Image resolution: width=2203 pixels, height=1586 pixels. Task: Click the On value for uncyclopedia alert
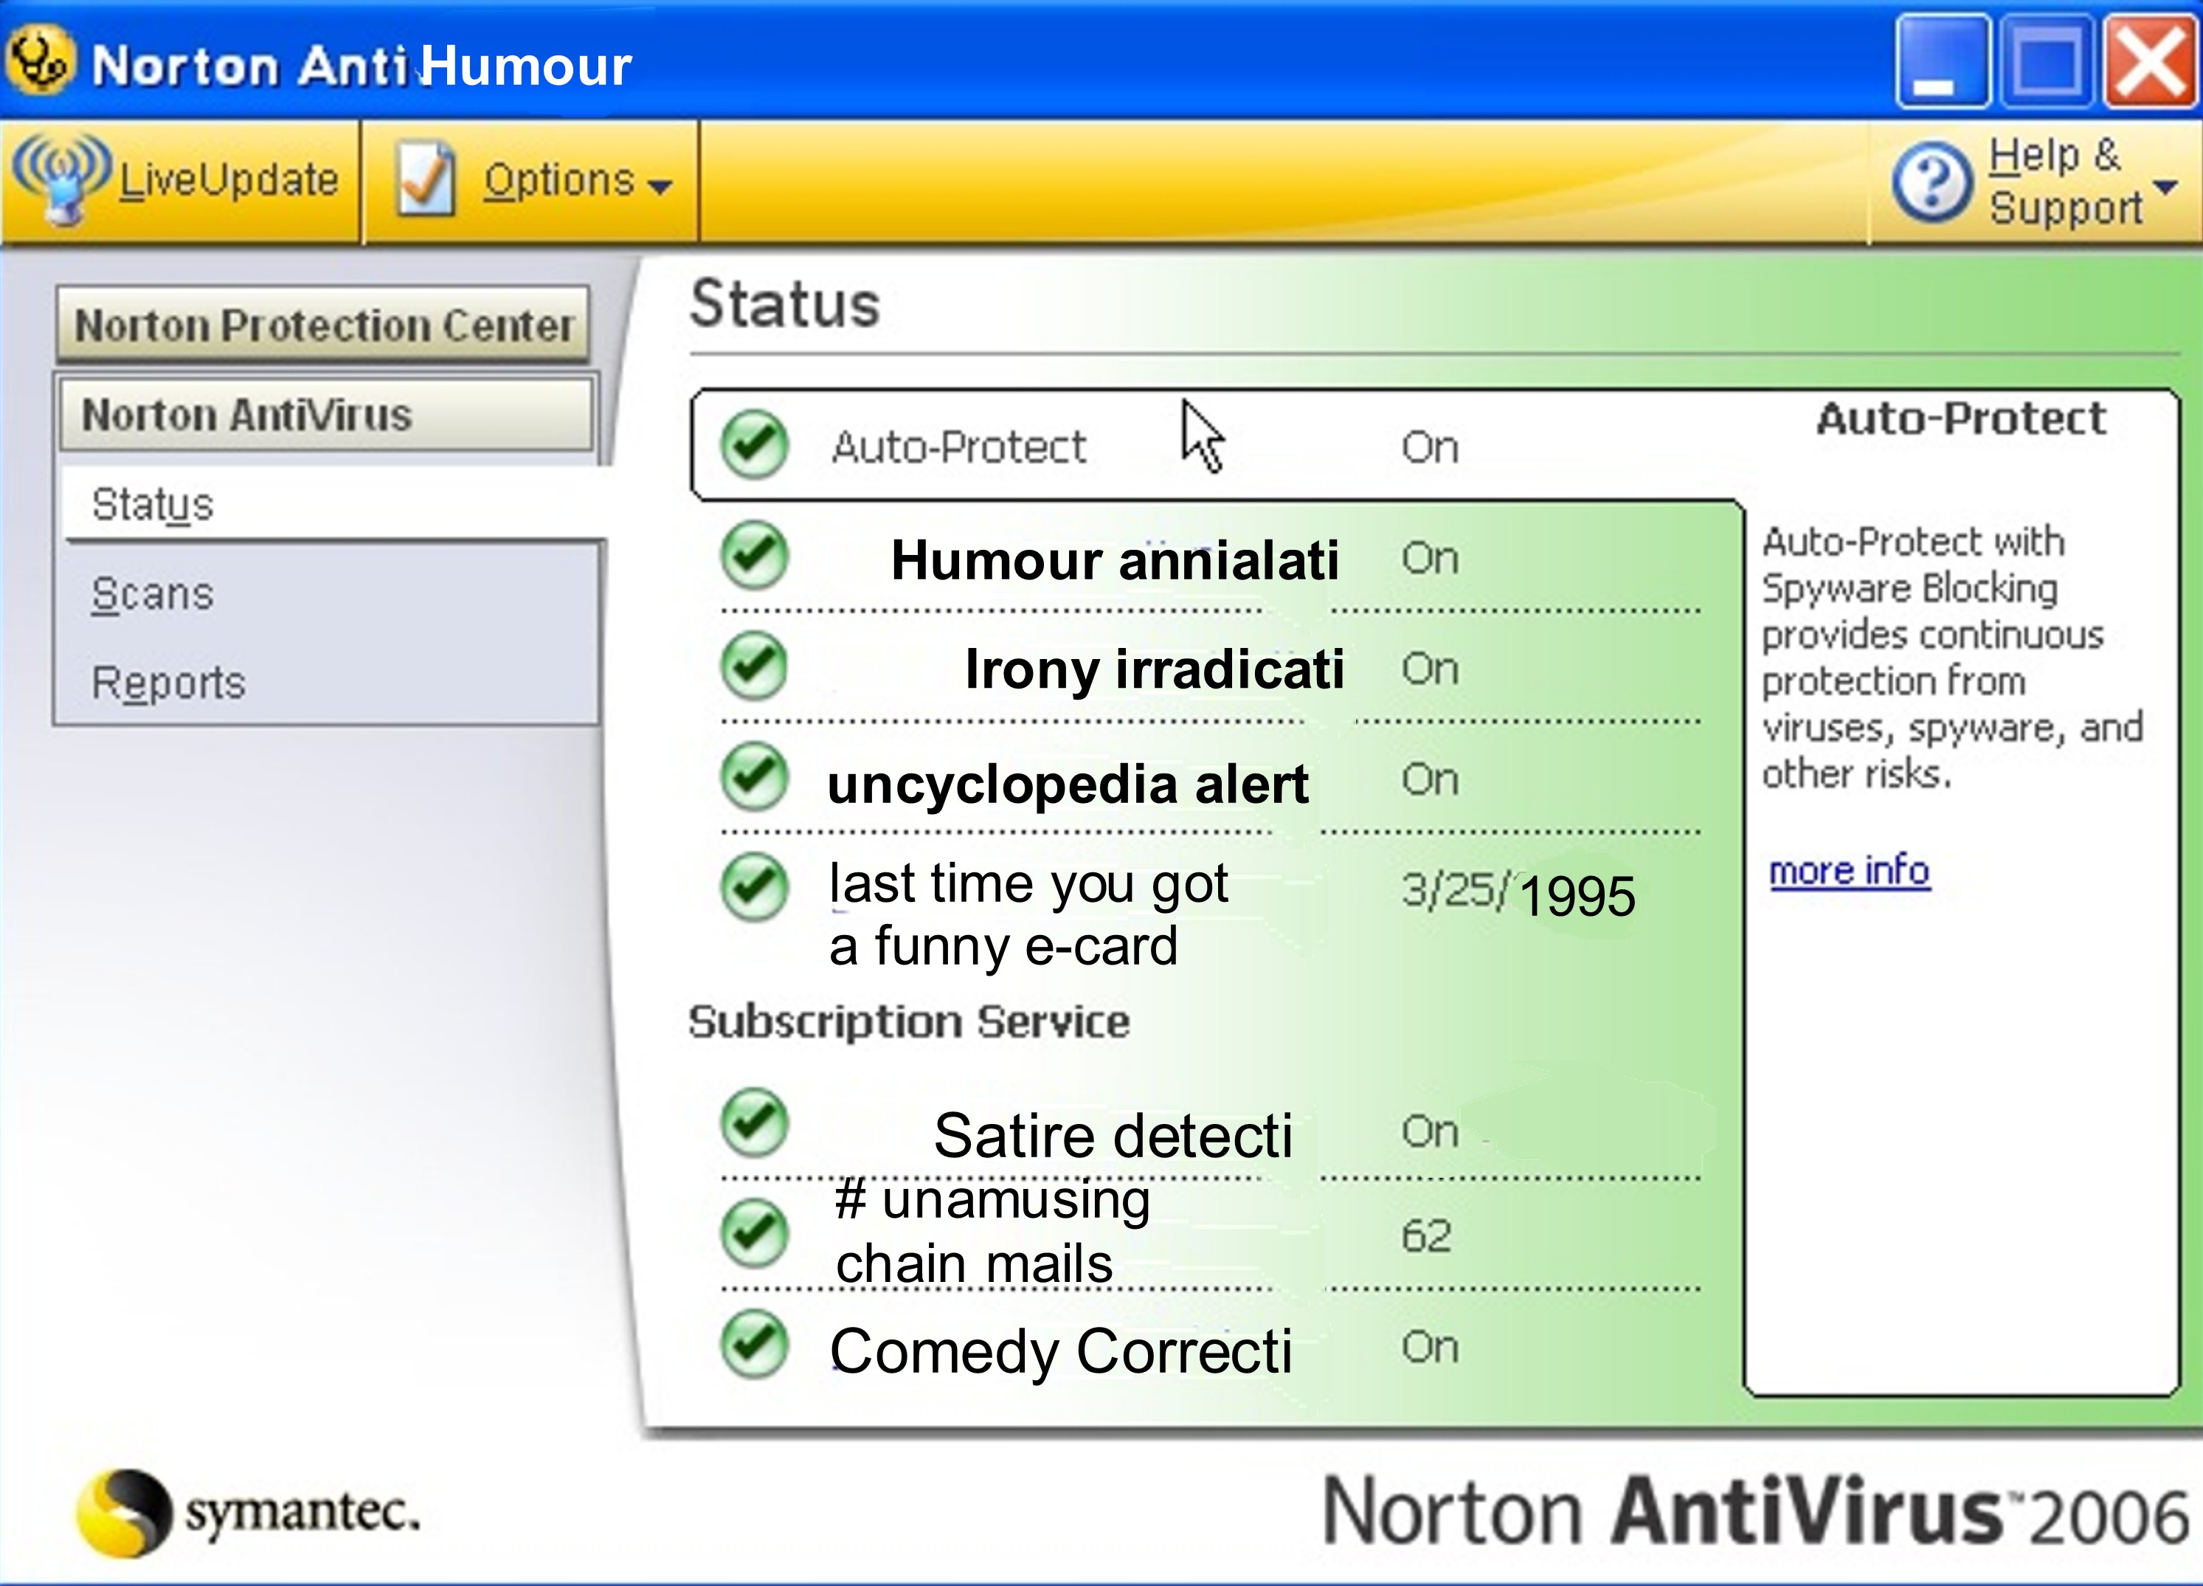coord(1430,779)
